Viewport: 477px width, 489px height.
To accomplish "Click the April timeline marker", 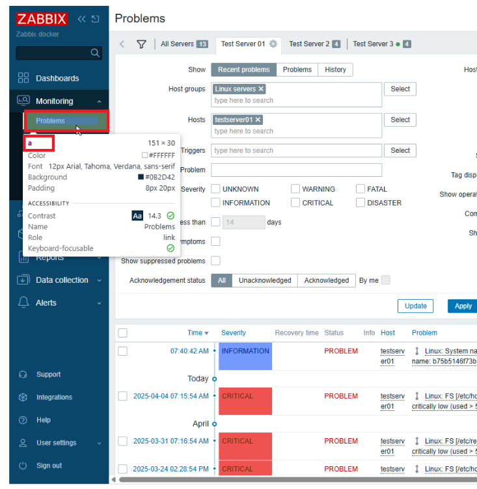I will 215,424.
